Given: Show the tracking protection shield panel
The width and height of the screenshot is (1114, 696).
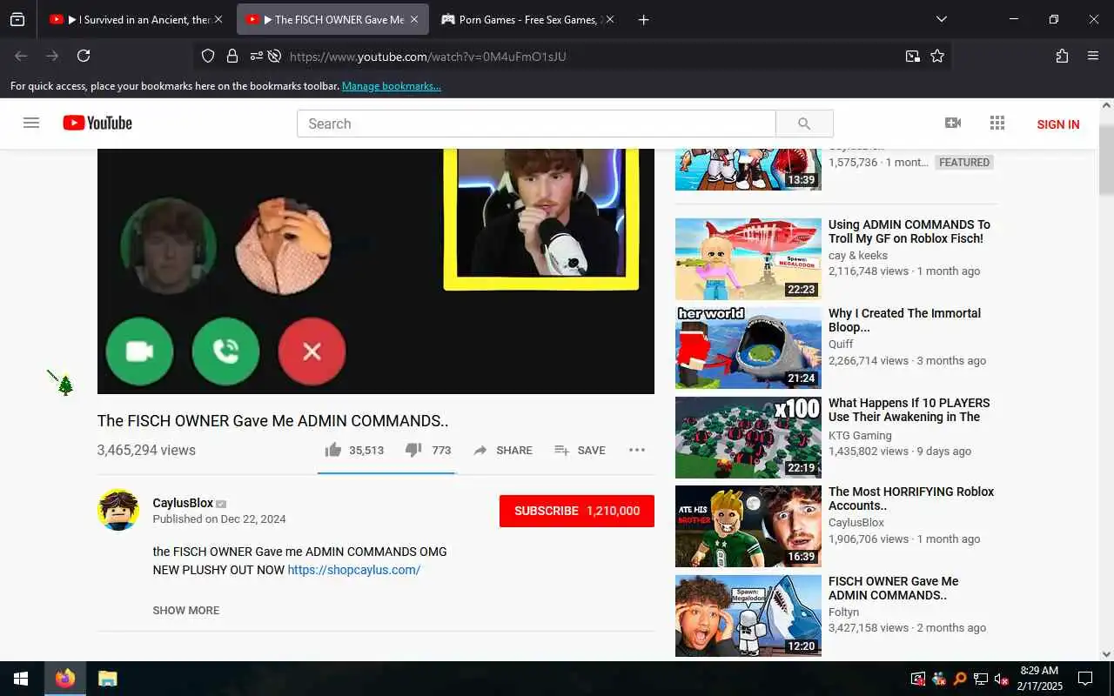Looking at the screenshot, I should point(208,56).
